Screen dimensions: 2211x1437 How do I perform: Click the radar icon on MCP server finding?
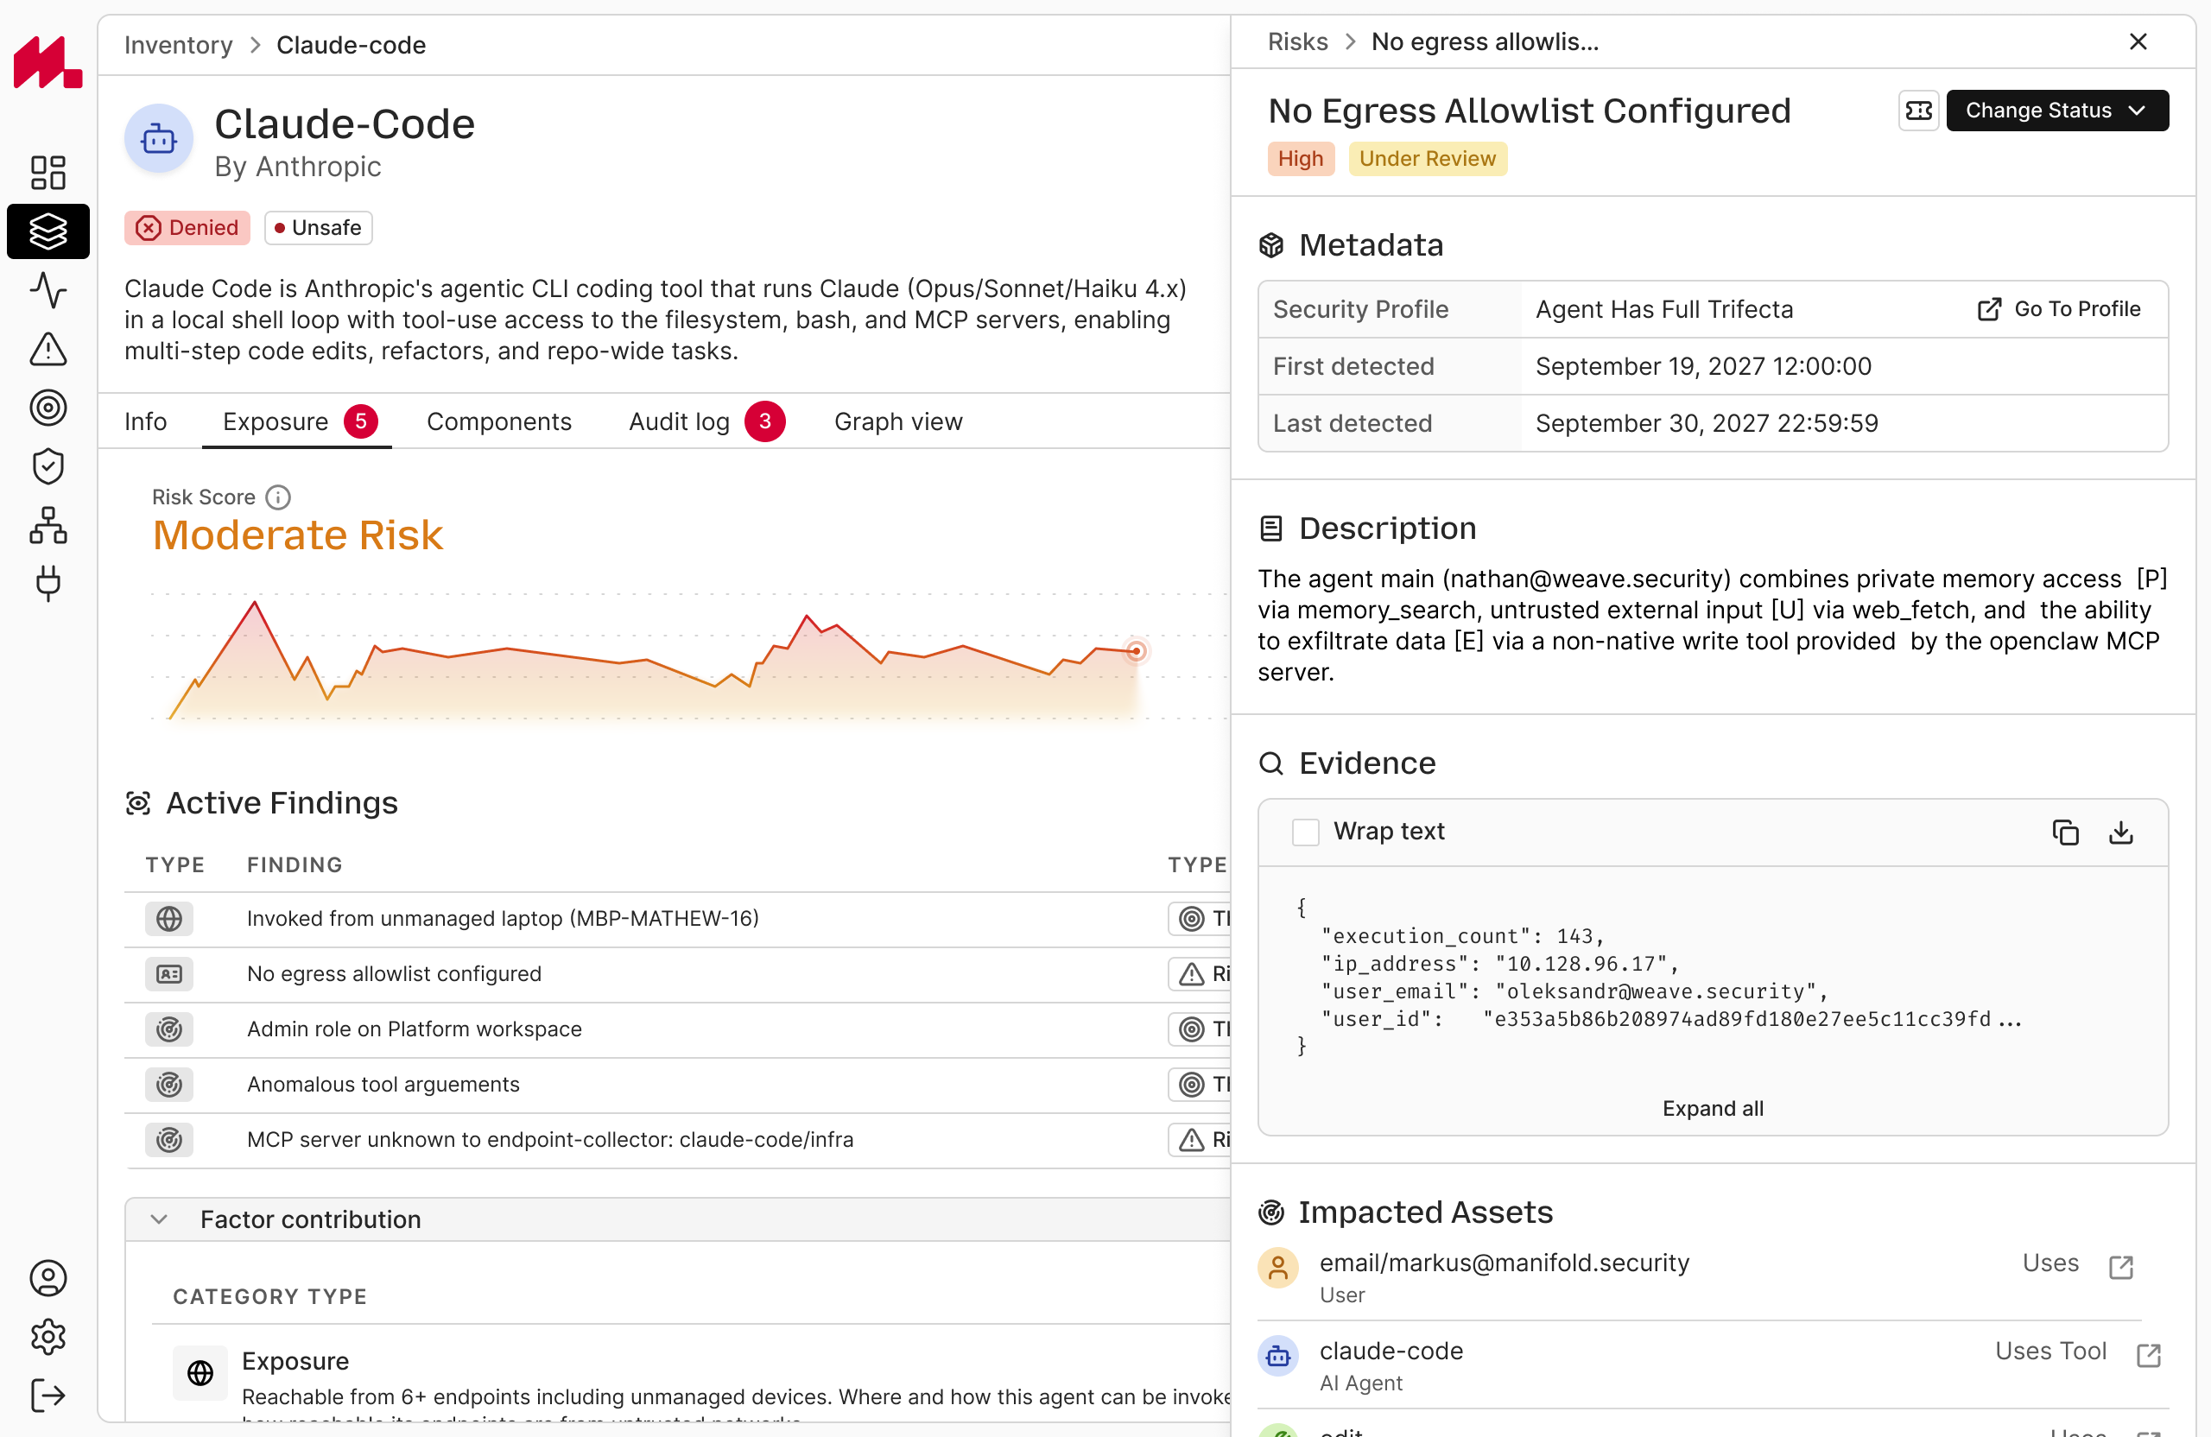pyautogui.click(x=169, y=1140)
